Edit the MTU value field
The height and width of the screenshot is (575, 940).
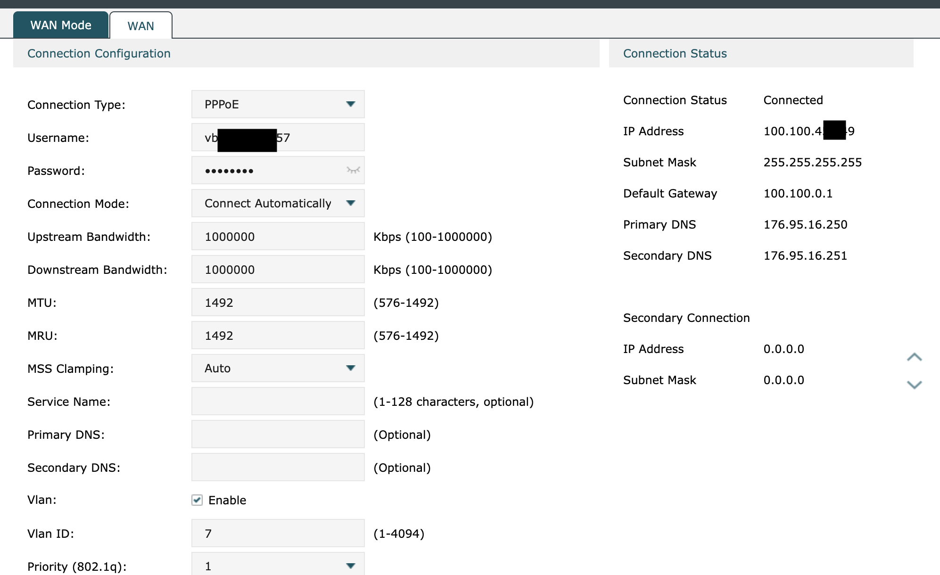pos(278,302)
